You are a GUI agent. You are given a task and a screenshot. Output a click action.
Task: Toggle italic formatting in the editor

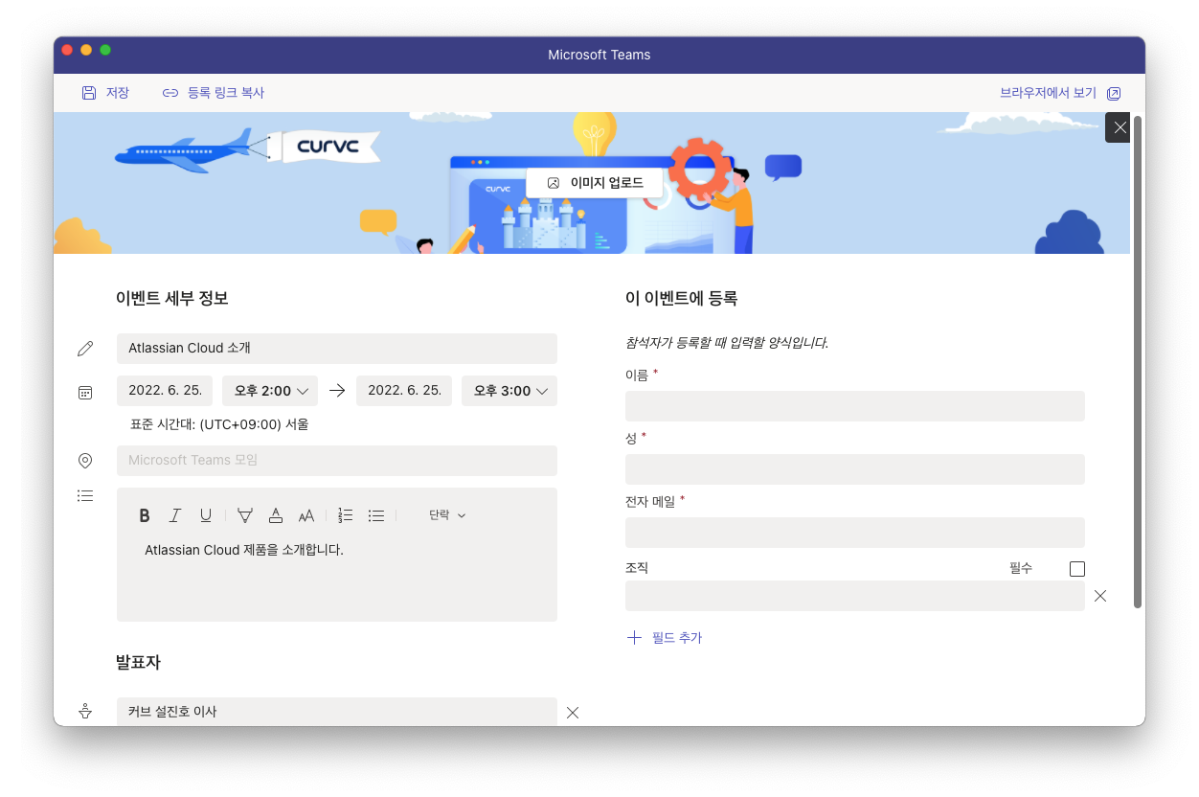pyautogui.click(x=175, y=515)
